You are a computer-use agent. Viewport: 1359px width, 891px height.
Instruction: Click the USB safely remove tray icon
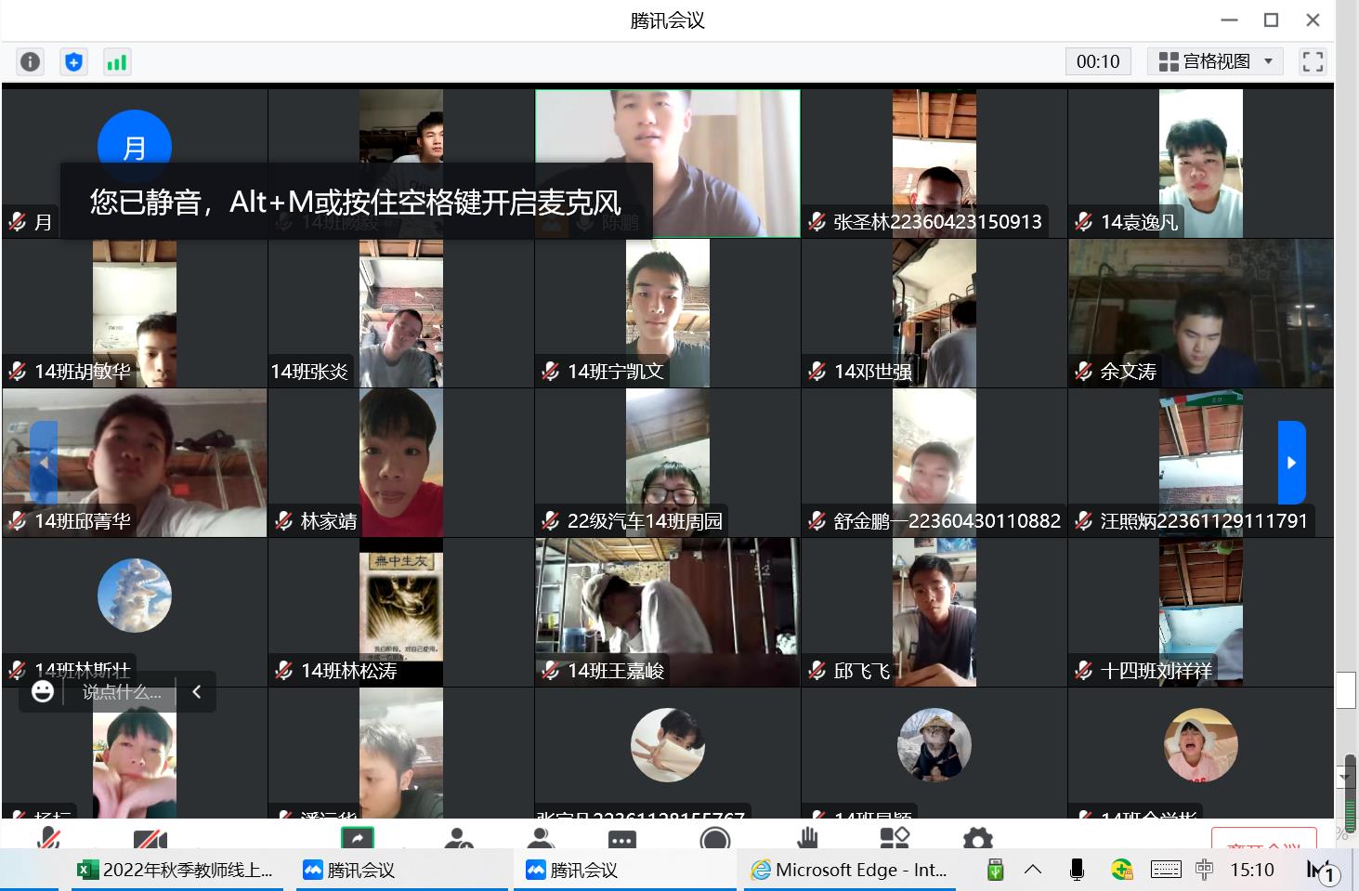point(995,871)
